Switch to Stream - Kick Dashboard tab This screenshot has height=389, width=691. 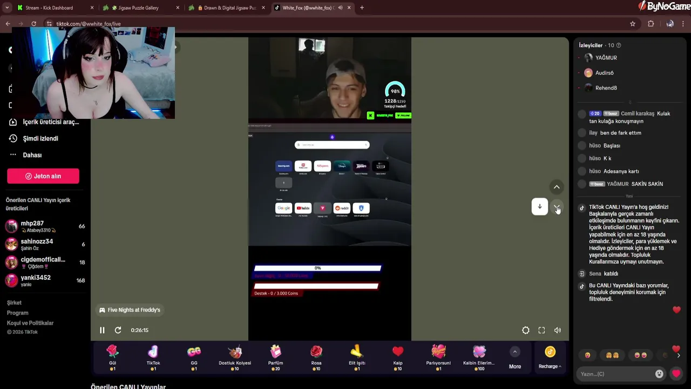(54, 8)
